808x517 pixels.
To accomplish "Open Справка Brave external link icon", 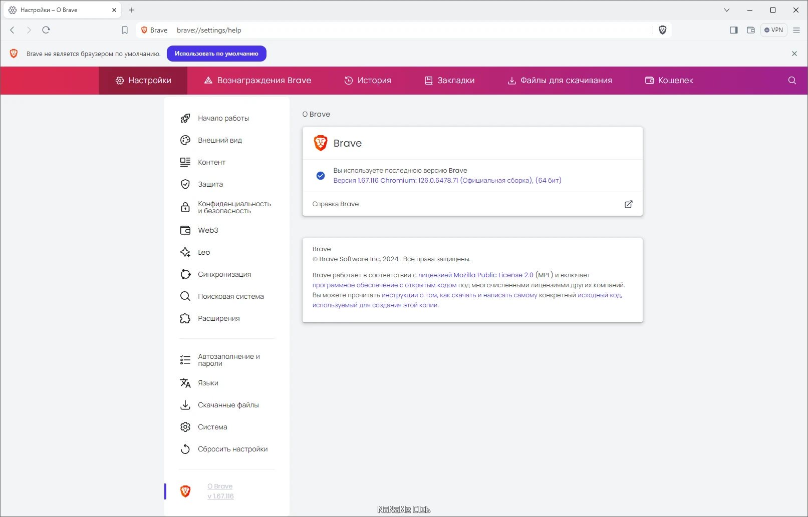I will point(628,204).
